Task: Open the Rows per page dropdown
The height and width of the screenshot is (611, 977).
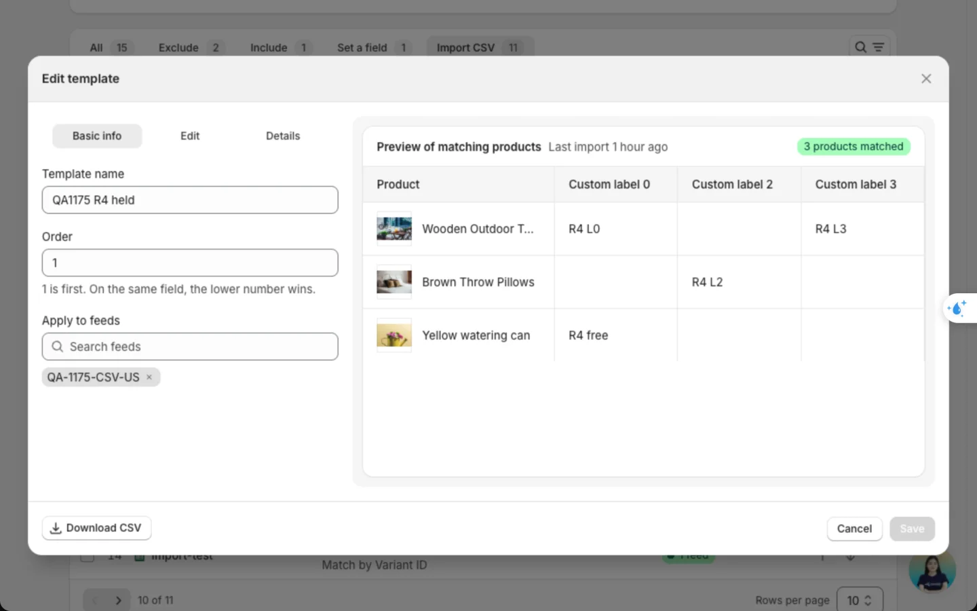Action: click(x=860, y=600)
